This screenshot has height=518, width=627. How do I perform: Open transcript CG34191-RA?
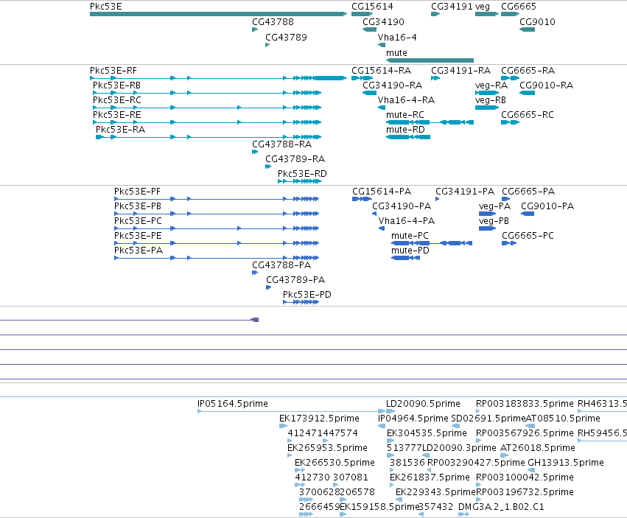pos(461,71)
